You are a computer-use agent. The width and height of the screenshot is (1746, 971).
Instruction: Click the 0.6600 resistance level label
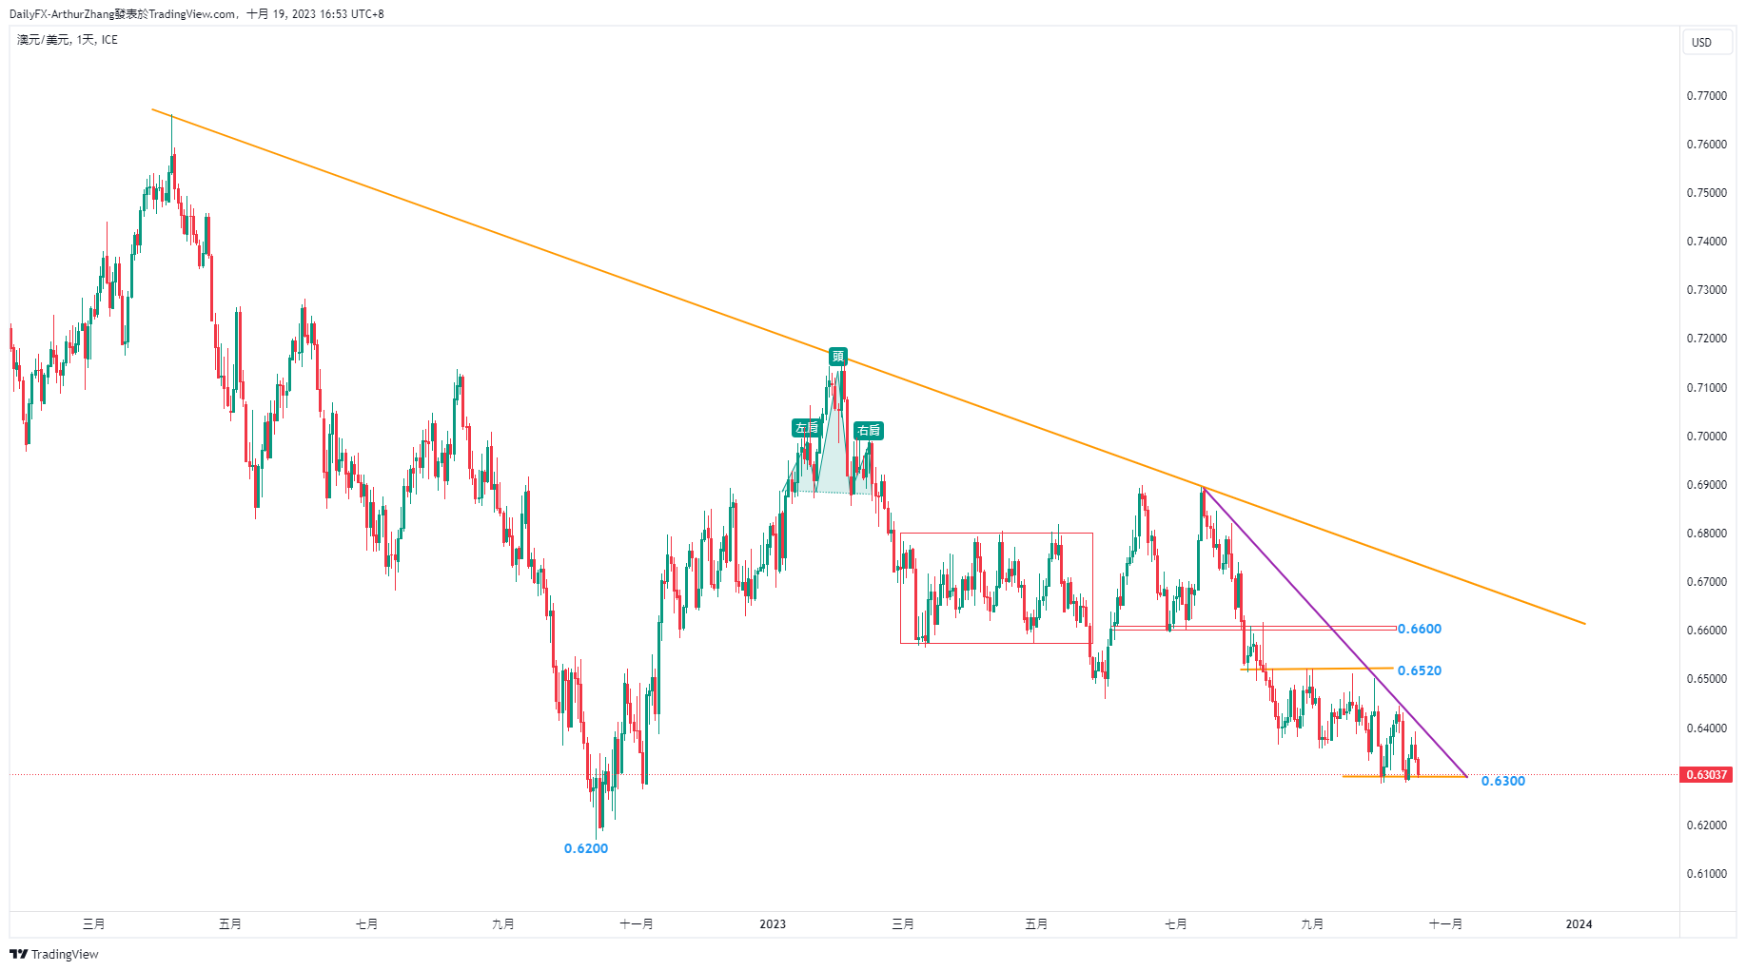point(1419,629)
